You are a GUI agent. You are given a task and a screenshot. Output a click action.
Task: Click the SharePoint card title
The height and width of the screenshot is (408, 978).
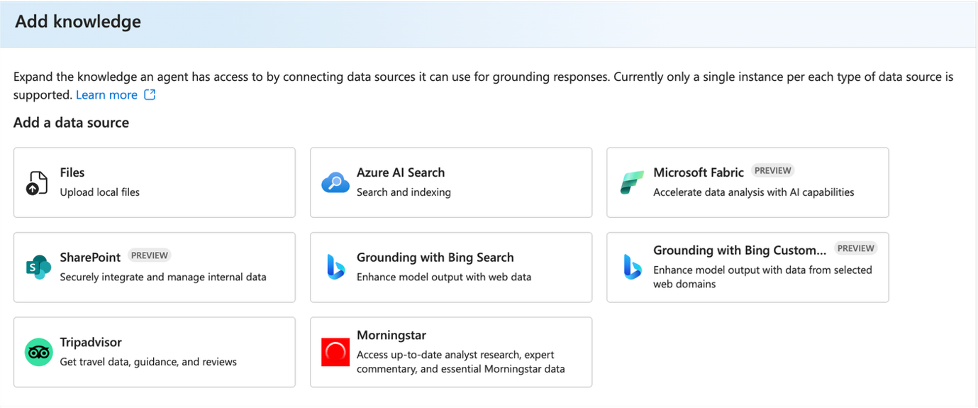[90, 257]
